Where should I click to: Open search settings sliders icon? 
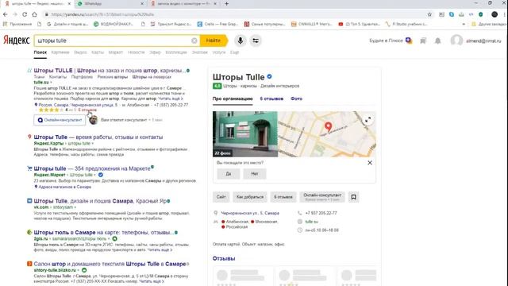tap(256, 41)
